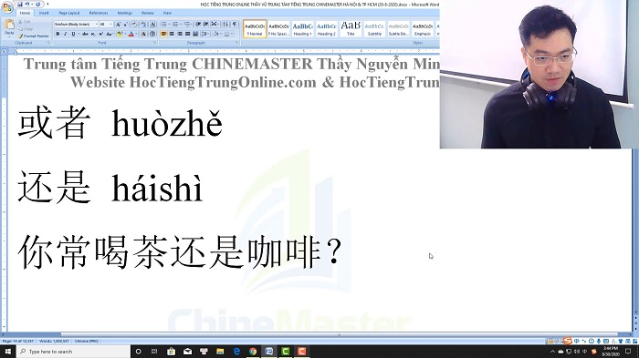Click Windows taskbar search box

73,352
